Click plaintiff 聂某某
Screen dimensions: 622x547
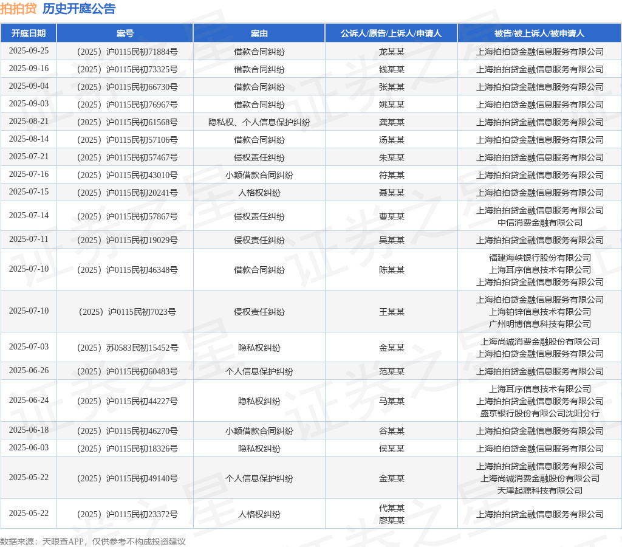(x=392, y=193)
